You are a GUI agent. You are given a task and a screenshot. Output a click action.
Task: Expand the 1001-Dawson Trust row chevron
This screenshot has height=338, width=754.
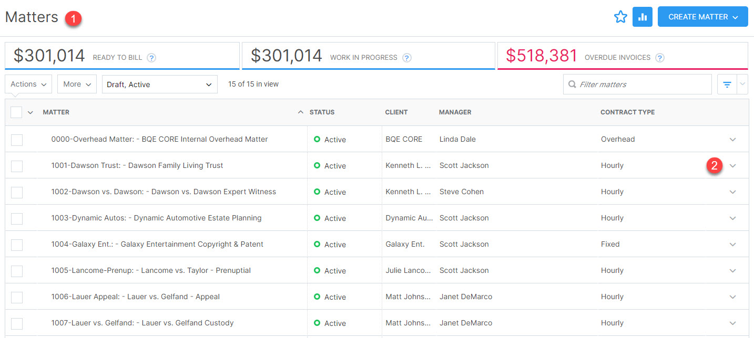[733, 166]
